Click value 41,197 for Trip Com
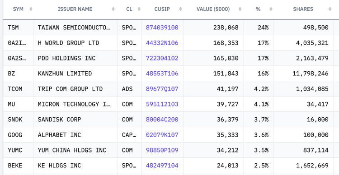The height and width of the screenshot is (175, 339). tap(228, 89)
